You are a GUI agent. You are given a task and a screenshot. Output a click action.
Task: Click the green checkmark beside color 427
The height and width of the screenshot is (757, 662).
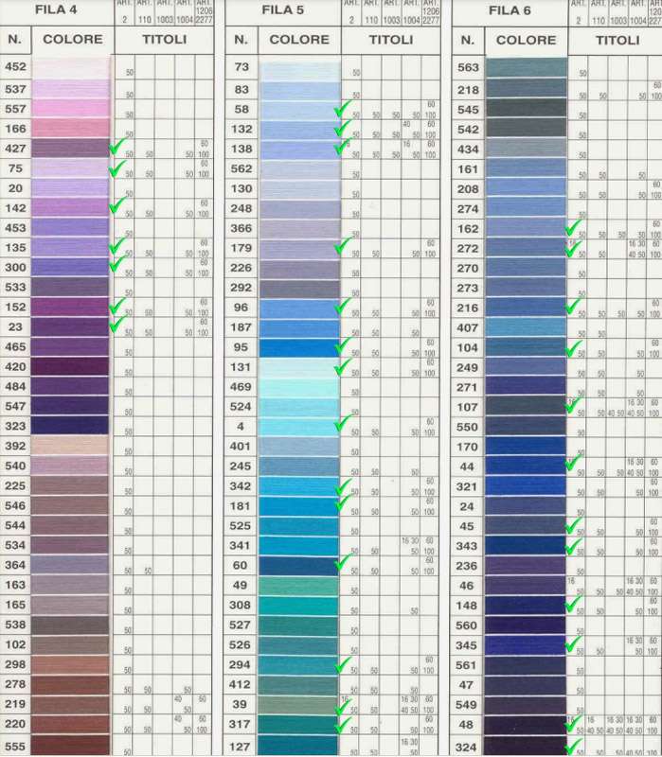[116, 148]
